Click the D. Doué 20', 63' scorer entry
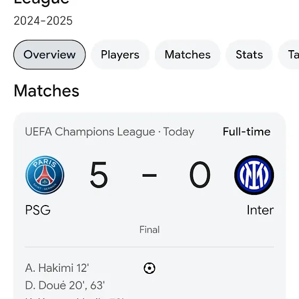 pyautogui.click(x=65, y=286)
